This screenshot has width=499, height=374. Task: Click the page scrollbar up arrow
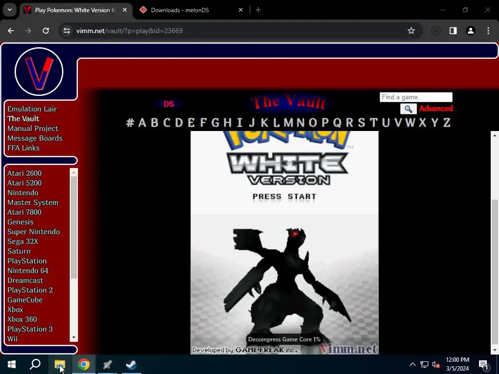(x=495, y=135)
